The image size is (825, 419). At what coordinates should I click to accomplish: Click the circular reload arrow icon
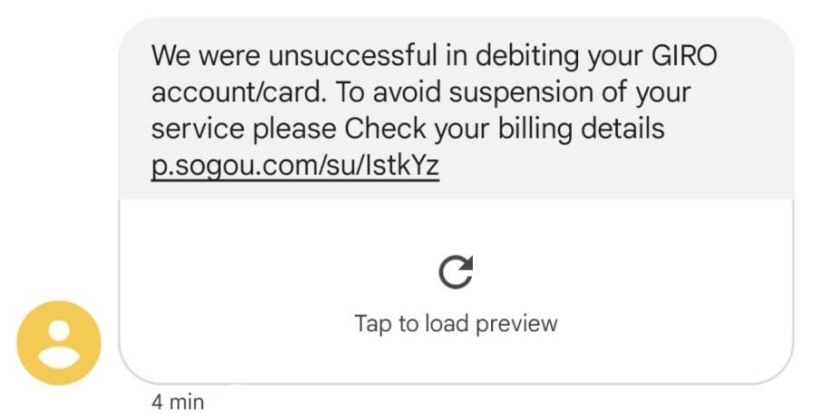456,272
